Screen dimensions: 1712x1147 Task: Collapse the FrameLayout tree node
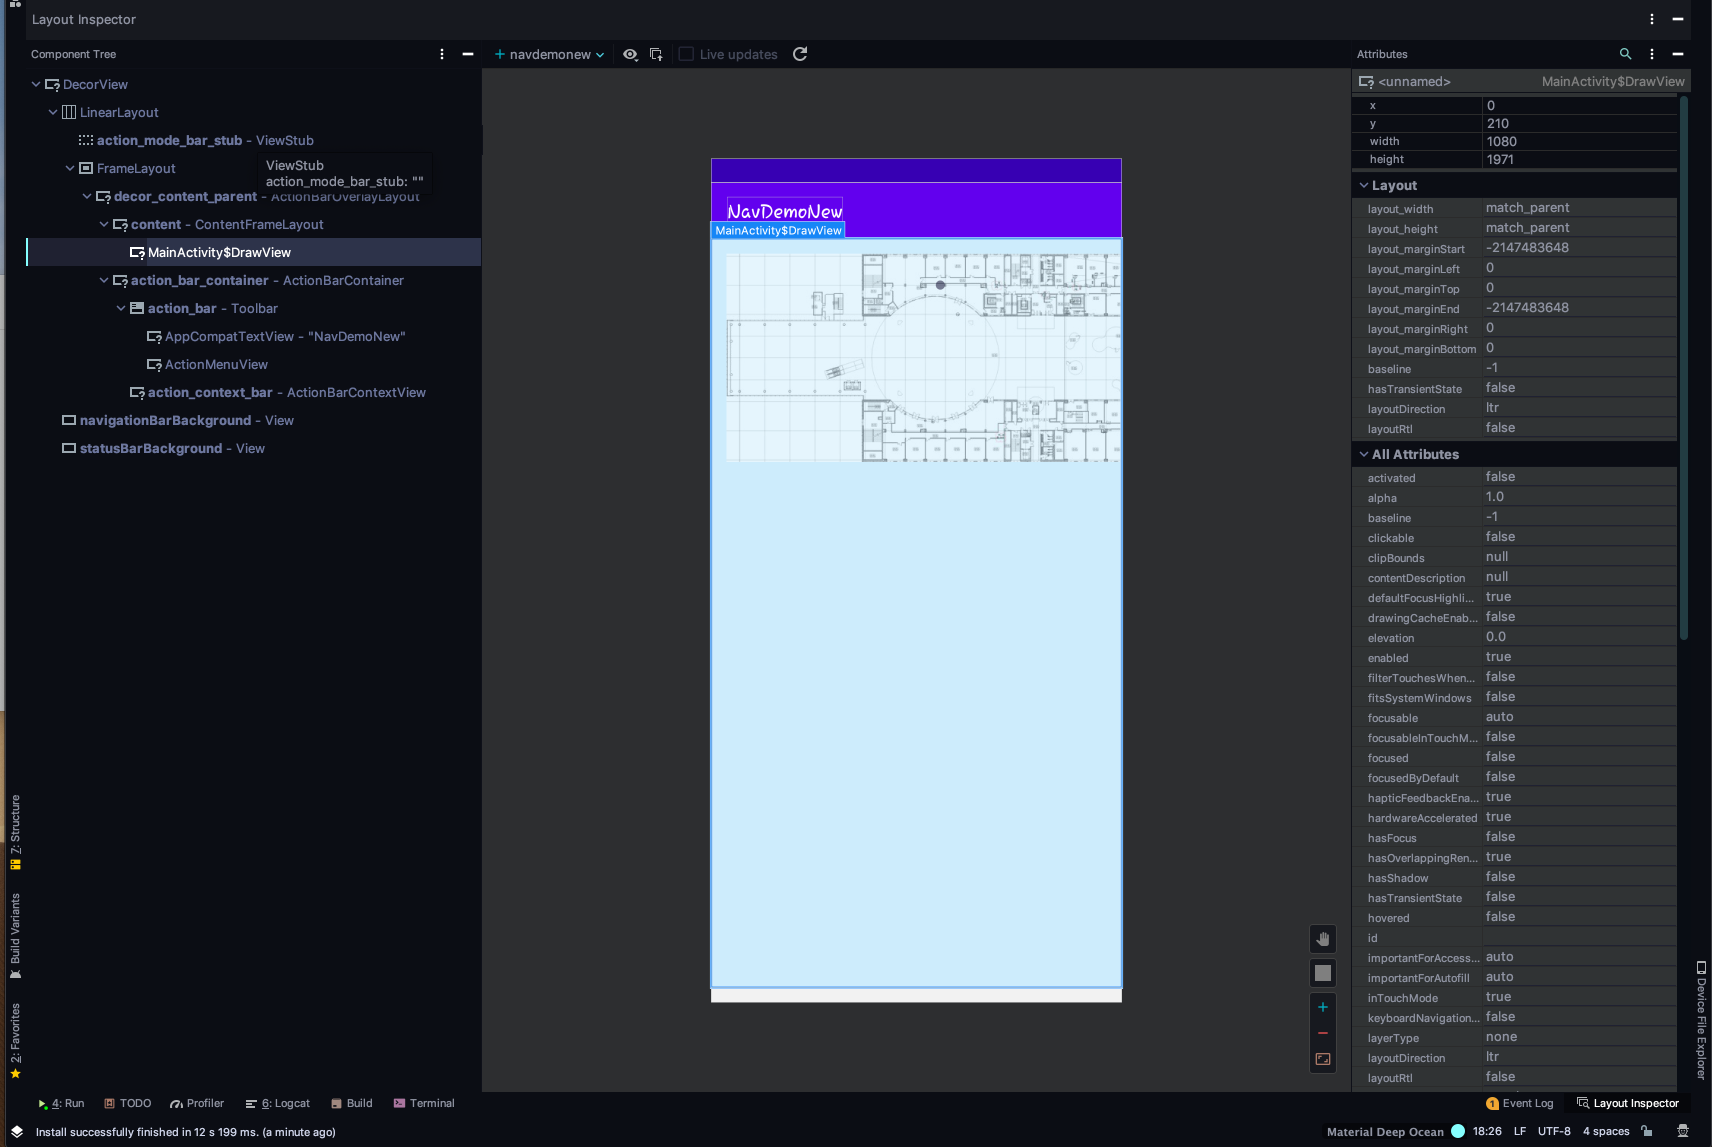point(69,168)
